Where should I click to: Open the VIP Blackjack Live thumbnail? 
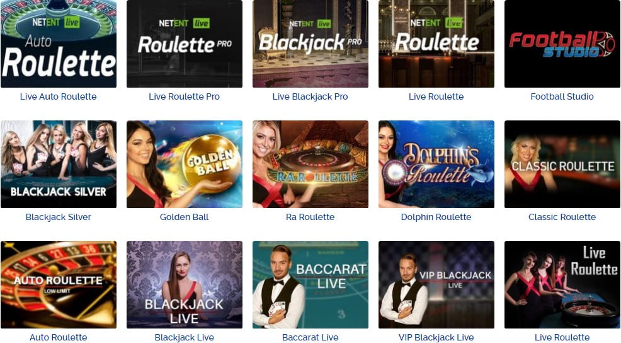tap(436, 285)
